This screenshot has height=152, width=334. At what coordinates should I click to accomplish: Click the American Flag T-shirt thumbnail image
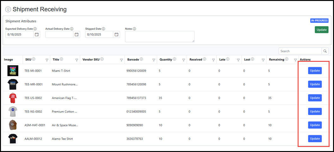coord(13,98)
